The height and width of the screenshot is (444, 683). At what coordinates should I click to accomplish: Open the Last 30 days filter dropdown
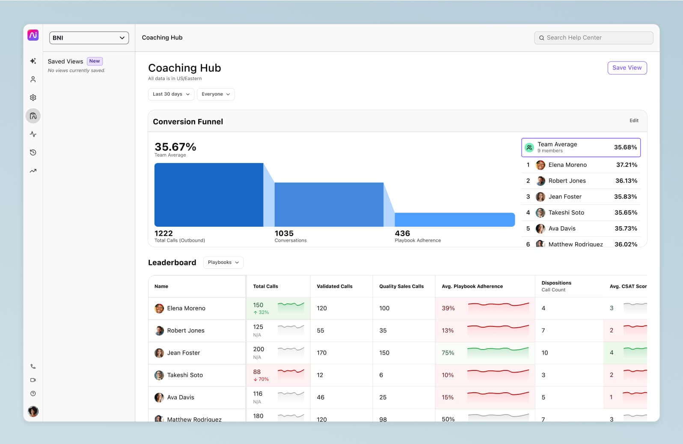pyautogui.click(x=171, y=94)
